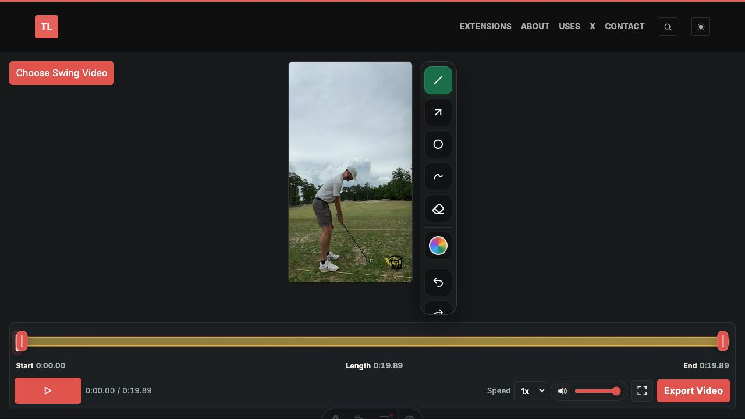Click the middle of the timeline track
This screenshot has width=745, height=419.
click(x=372, y=342)
